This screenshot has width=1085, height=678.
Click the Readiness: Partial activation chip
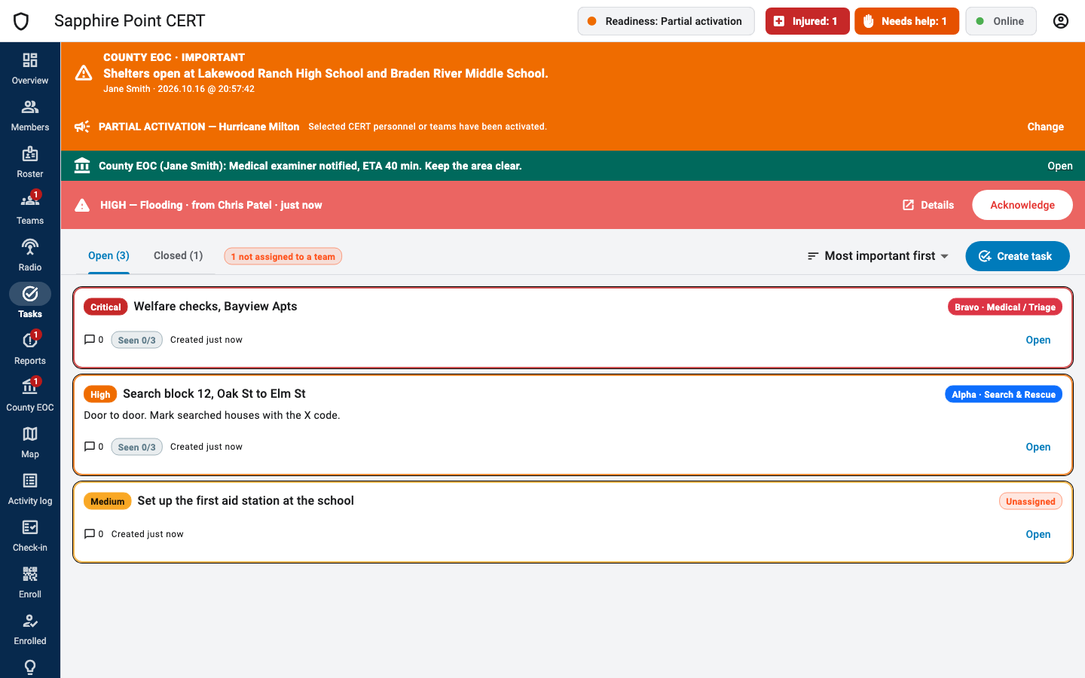click(x=666, y=21)
